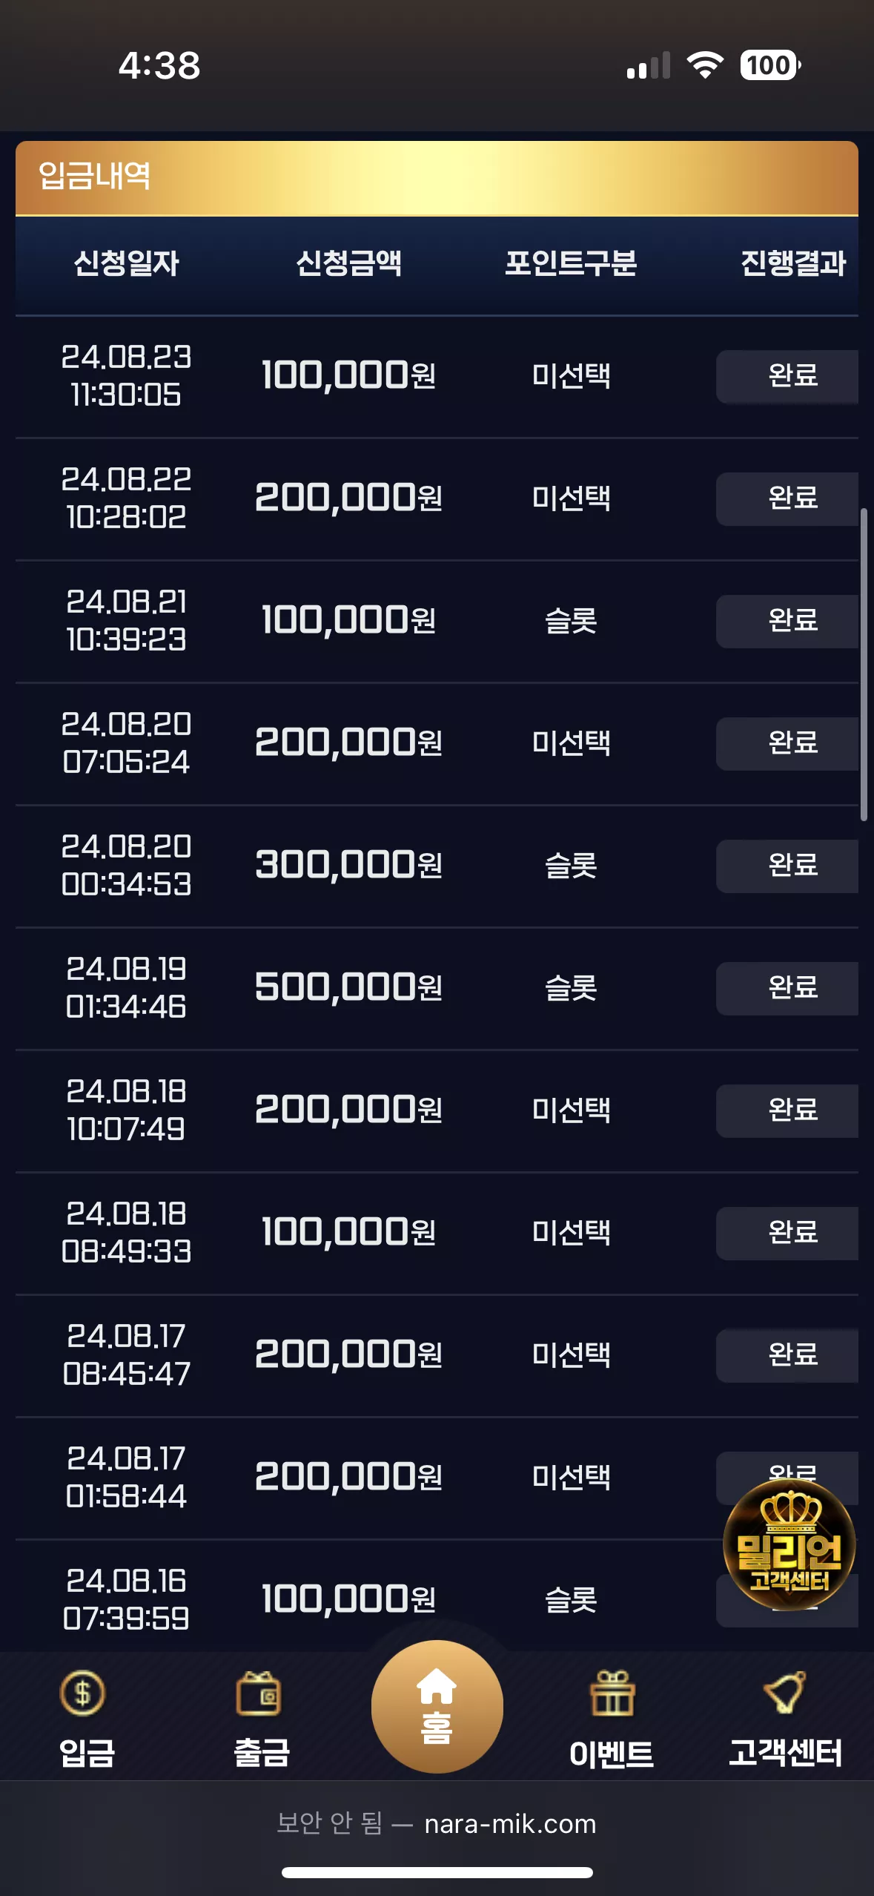Tap the 슬롯 label on 24.08.16 row

tap(571, 1599)
